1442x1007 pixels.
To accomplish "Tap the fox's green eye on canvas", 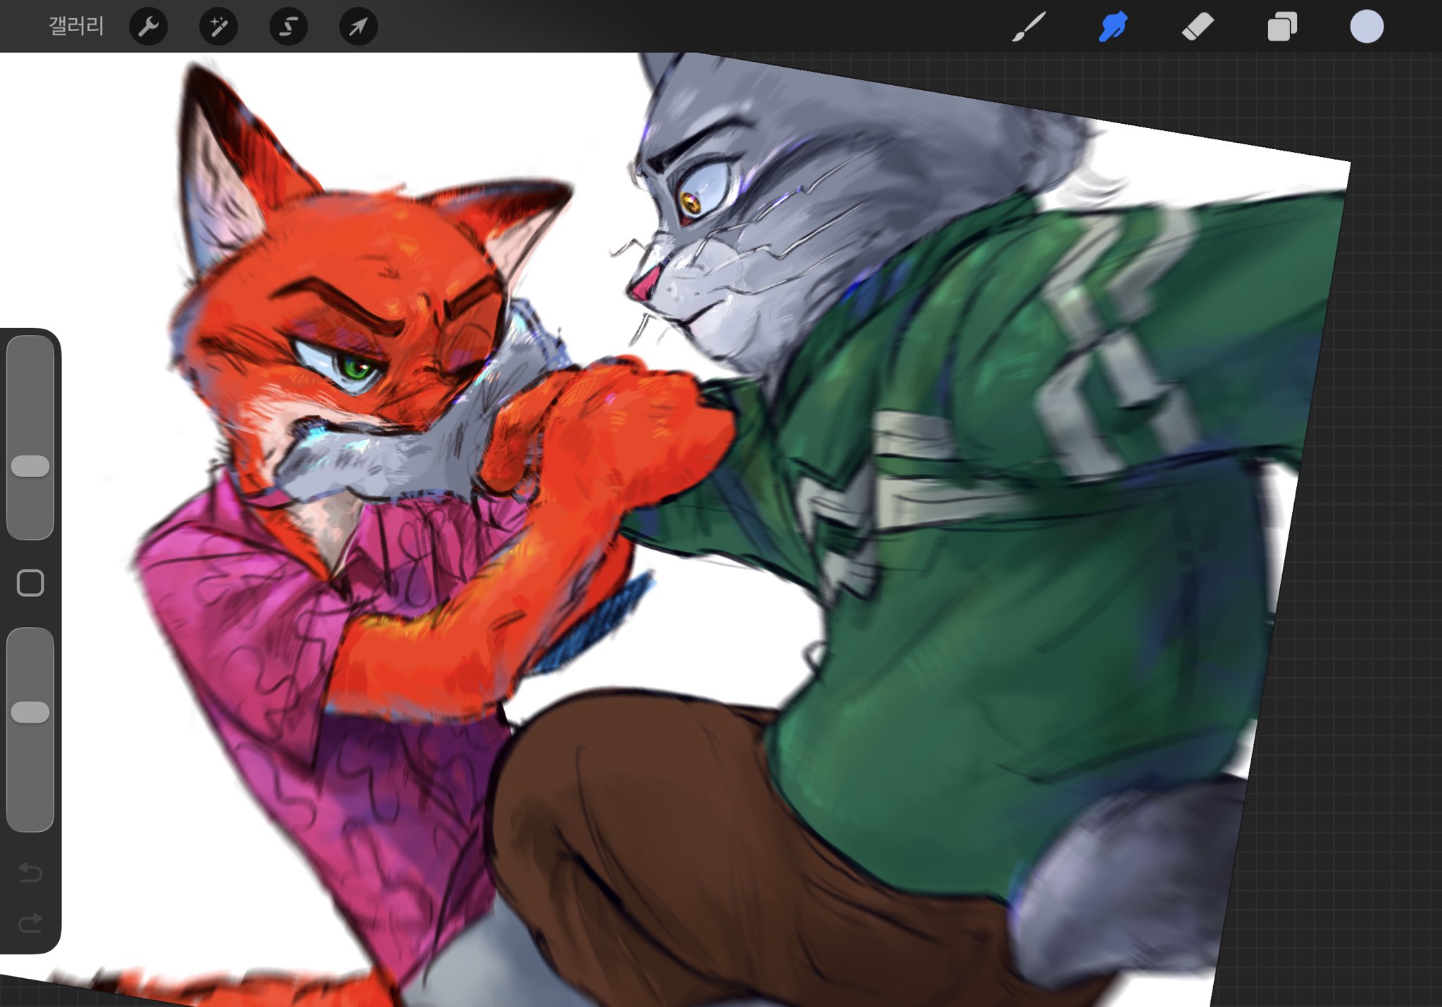I will point(356,367).
